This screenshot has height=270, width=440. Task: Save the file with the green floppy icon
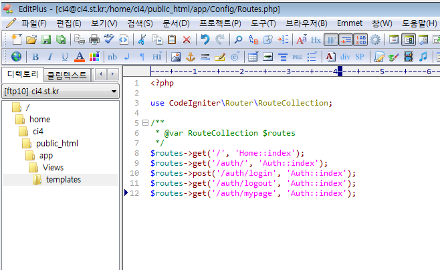tap(46, 39)
